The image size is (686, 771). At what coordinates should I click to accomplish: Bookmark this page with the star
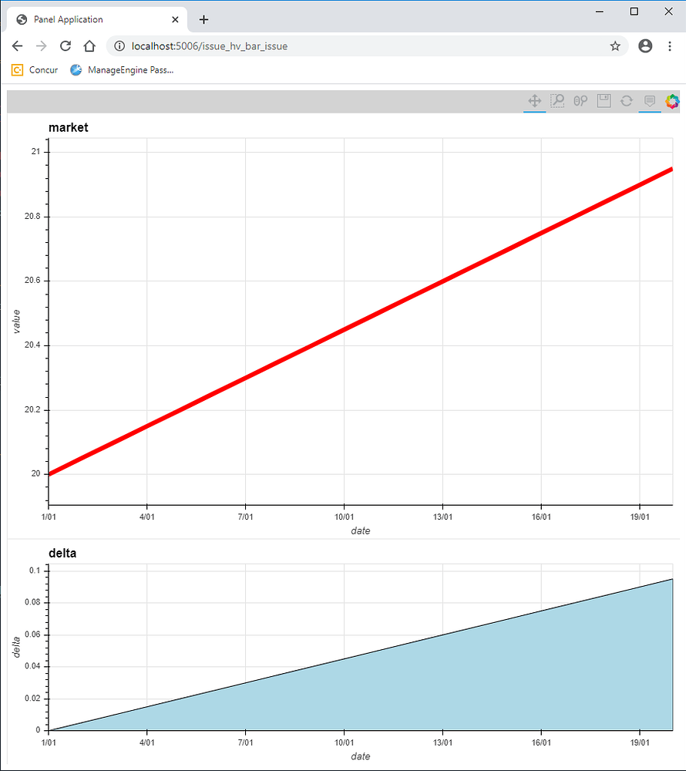tap(615, 46)
